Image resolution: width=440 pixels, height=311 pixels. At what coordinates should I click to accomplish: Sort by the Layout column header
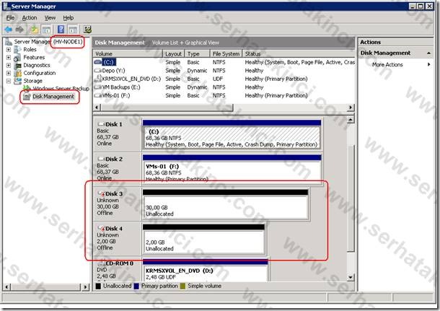[x=173, y=53]
